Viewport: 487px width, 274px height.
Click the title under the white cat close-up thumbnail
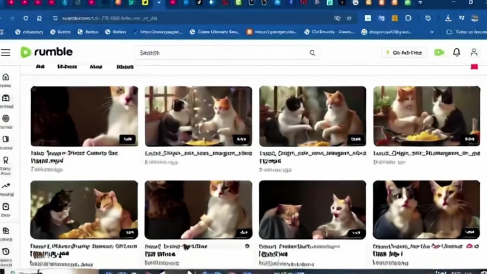[74, 157]
